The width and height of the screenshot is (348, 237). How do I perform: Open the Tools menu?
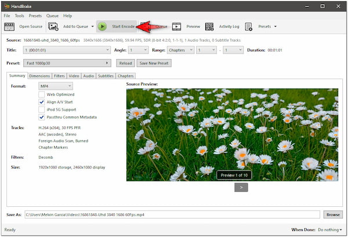point(20,16)
